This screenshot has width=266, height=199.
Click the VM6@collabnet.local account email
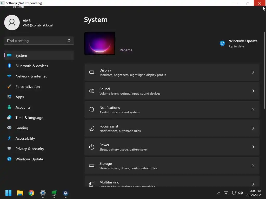click(38, 25)
